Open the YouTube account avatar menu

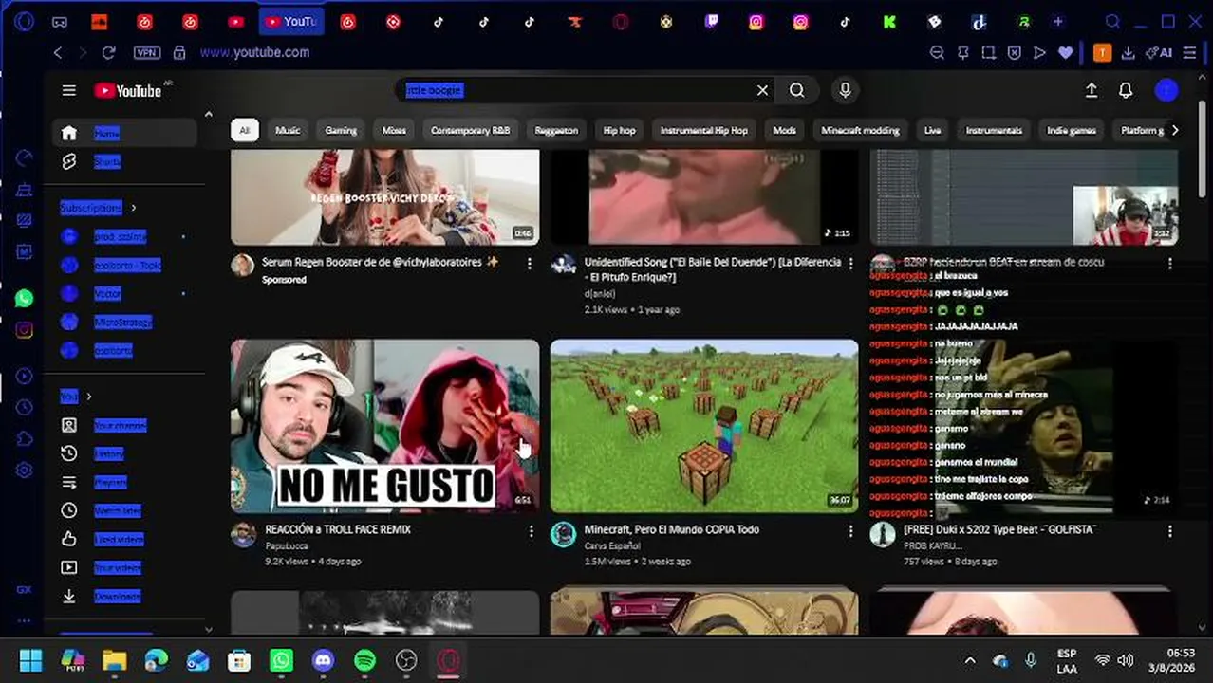pos(1166,90)
